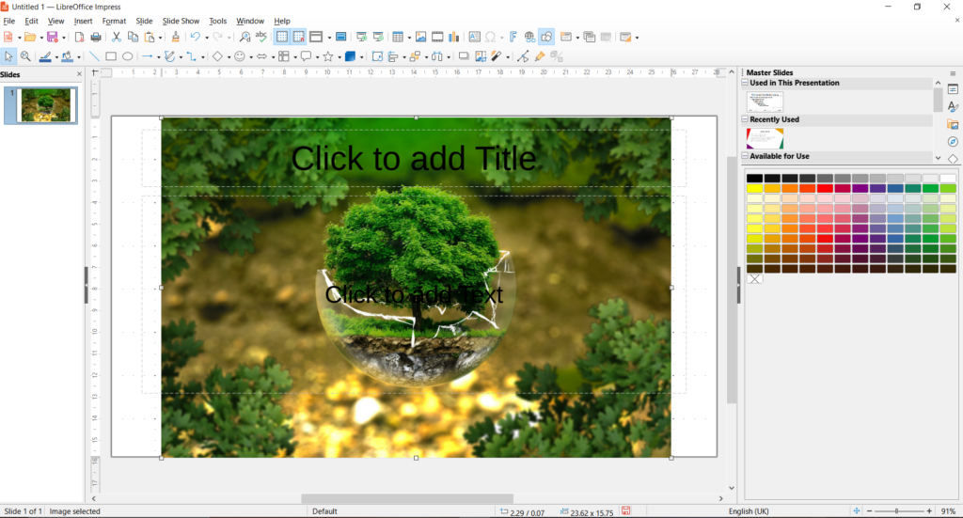Click the Cut scissors icon
Screen dimensions: 963x518
[x=116, y=38]
